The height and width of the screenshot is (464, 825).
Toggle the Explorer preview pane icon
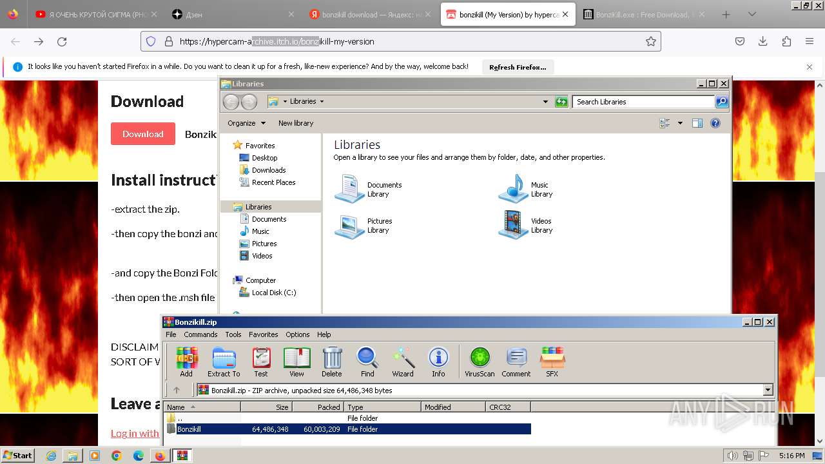pos(697,123)
